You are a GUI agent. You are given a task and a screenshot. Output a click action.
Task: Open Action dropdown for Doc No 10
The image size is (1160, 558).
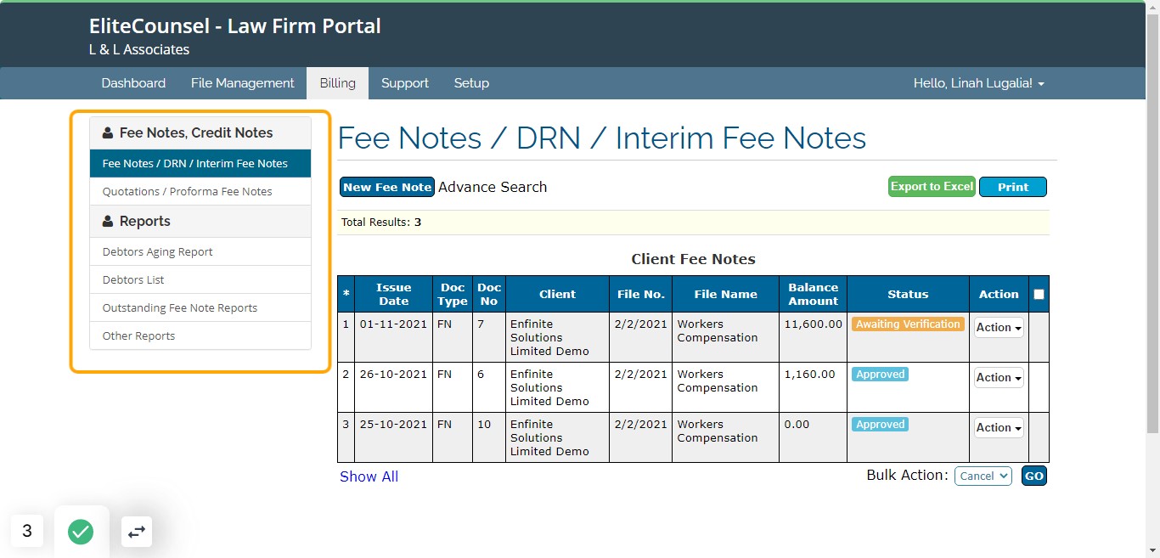999,428
